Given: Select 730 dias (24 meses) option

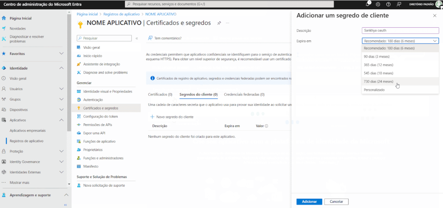Looking at the screenshot, I should click(400, 81).
